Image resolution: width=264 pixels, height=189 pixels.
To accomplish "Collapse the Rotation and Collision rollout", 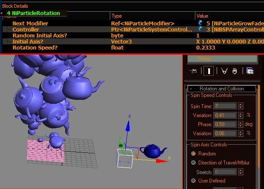I will pos(191,89).
